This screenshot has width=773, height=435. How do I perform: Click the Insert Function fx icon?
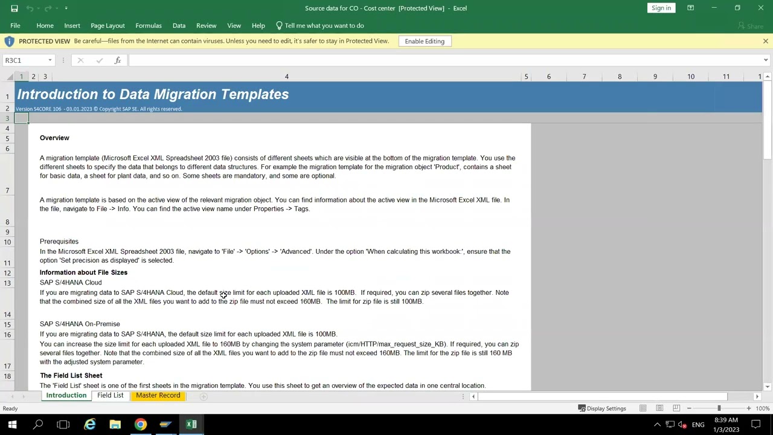[118, 60]
